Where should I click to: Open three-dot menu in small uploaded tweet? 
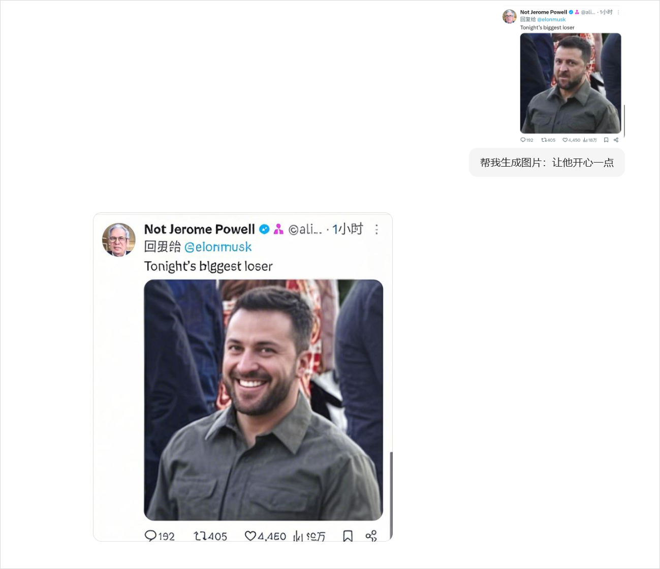pyautogui.click(x=618, y=12)
